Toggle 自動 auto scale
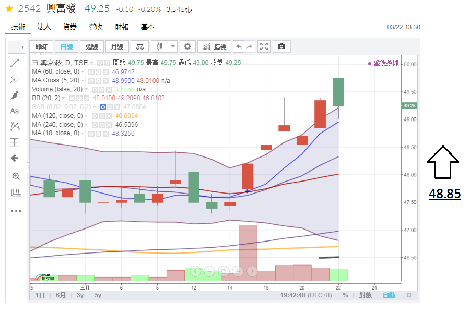This screenshot has height=313, width=470. tap(389, 295)
